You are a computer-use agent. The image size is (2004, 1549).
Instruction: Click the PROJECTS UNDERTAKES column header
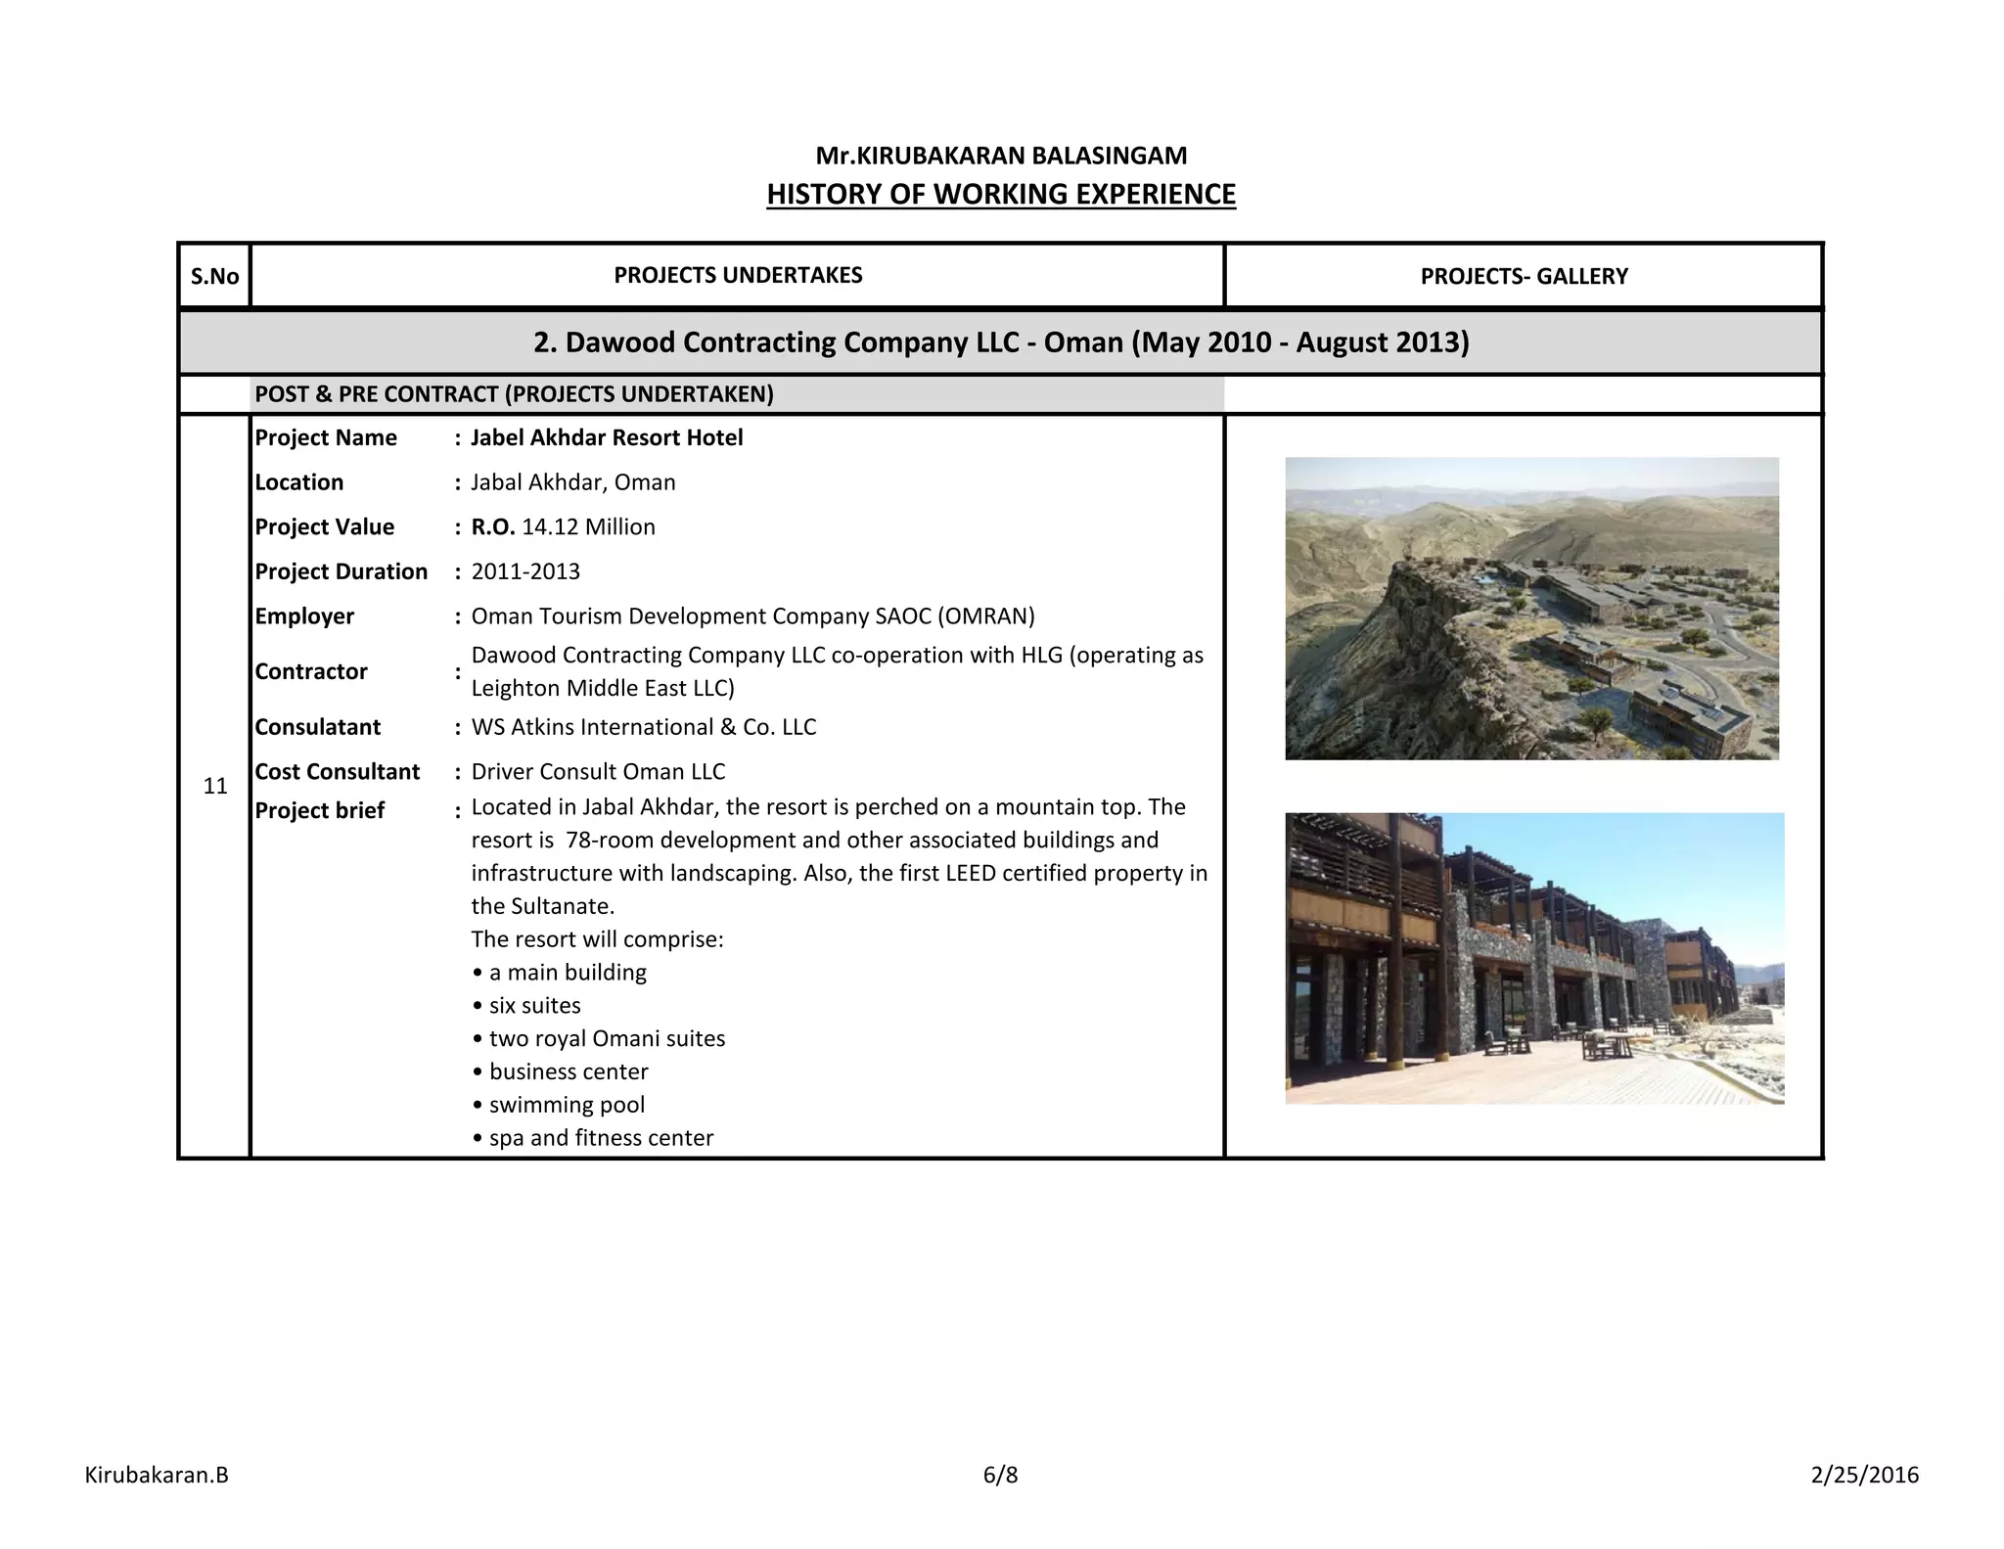click(x=738, y=276)
